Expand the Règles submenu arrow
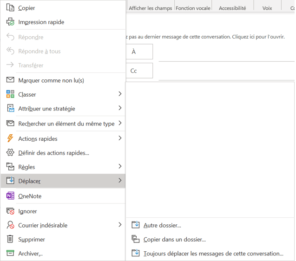Screen dimensions: 296x261 (120, 166)
